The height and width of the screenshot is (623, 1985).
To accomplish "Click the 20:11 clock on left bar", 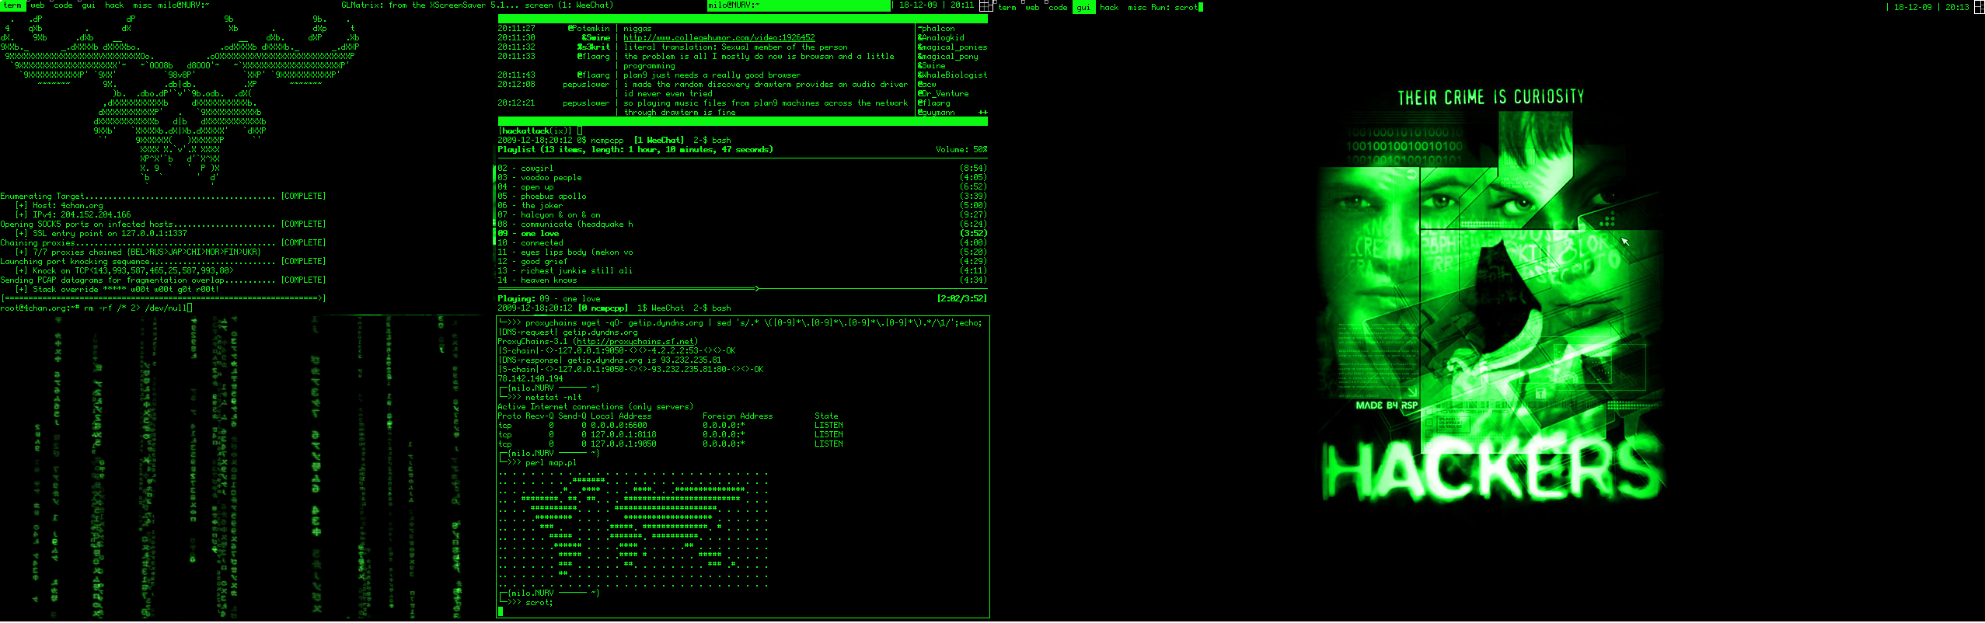I will click(962, 5).
